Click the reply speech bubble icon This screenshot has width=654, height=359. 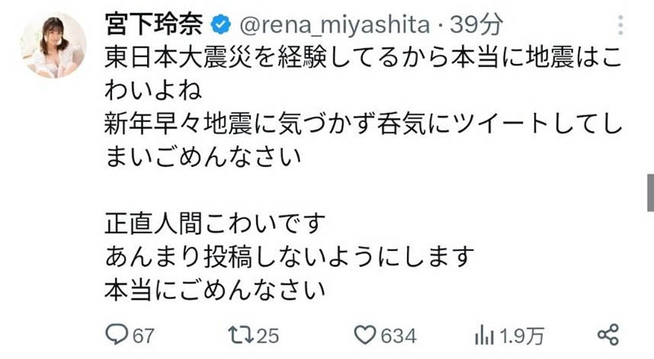click(x=119, y=334)
